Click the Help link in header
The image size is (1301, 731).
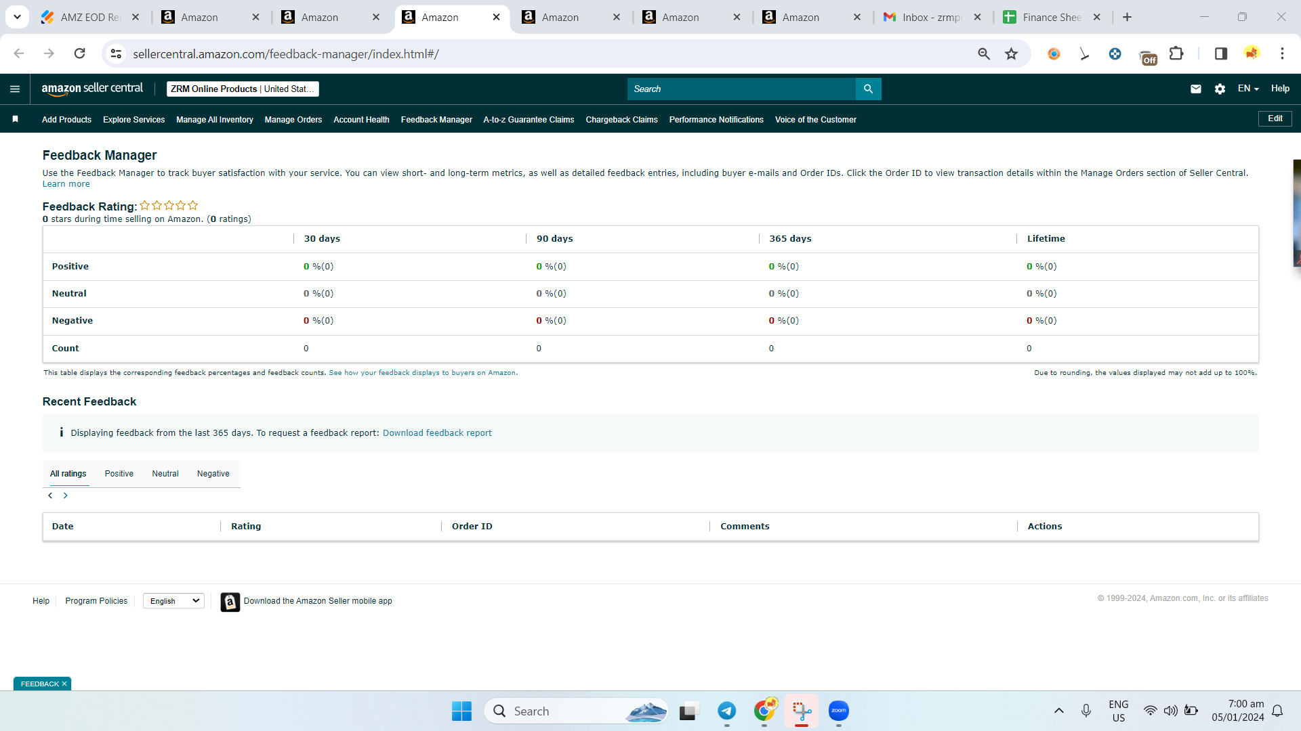click(x=1280, y=89)
